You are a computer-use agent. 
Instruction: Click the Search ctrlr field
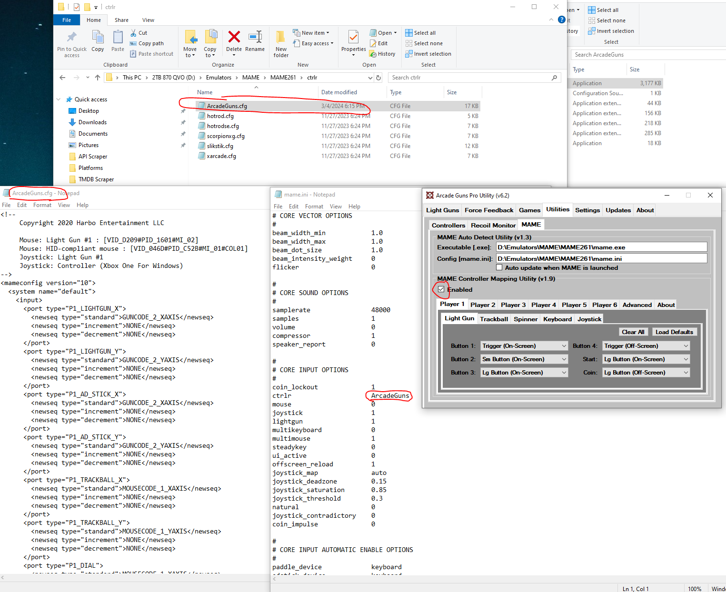(474, 78)
